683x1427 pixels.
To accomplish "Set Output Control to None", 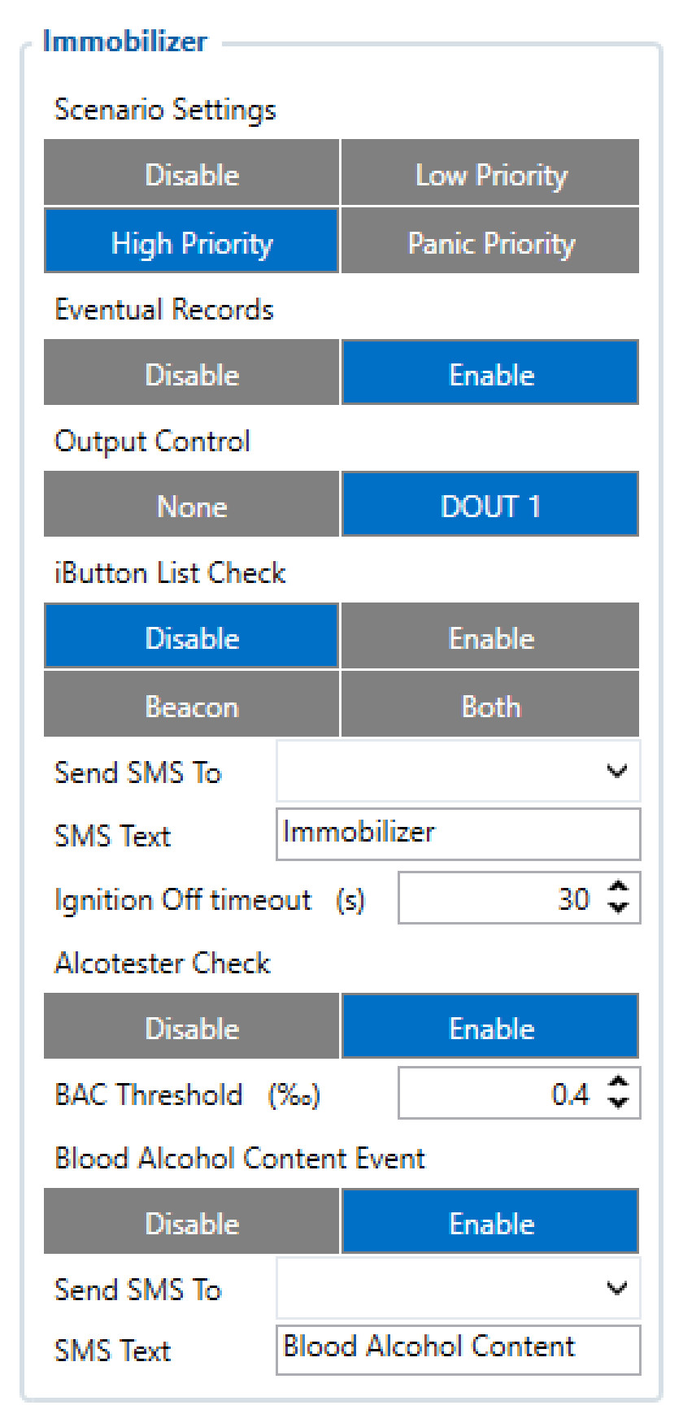I will (192, 504).
